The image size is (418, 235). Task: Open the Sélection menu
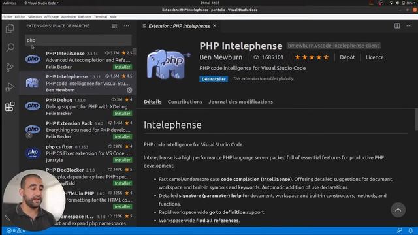35,16
